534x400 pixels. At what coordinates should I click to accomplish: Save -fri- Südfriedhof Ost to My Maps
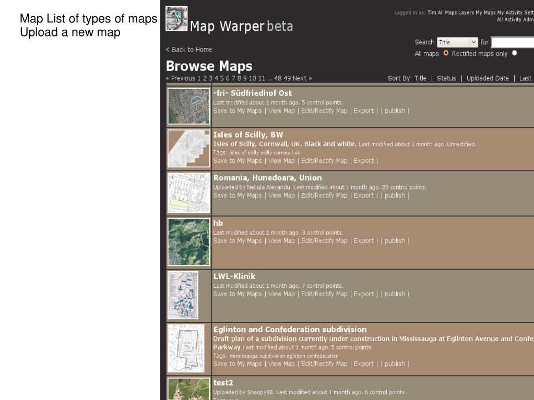[x=238, y=111]
